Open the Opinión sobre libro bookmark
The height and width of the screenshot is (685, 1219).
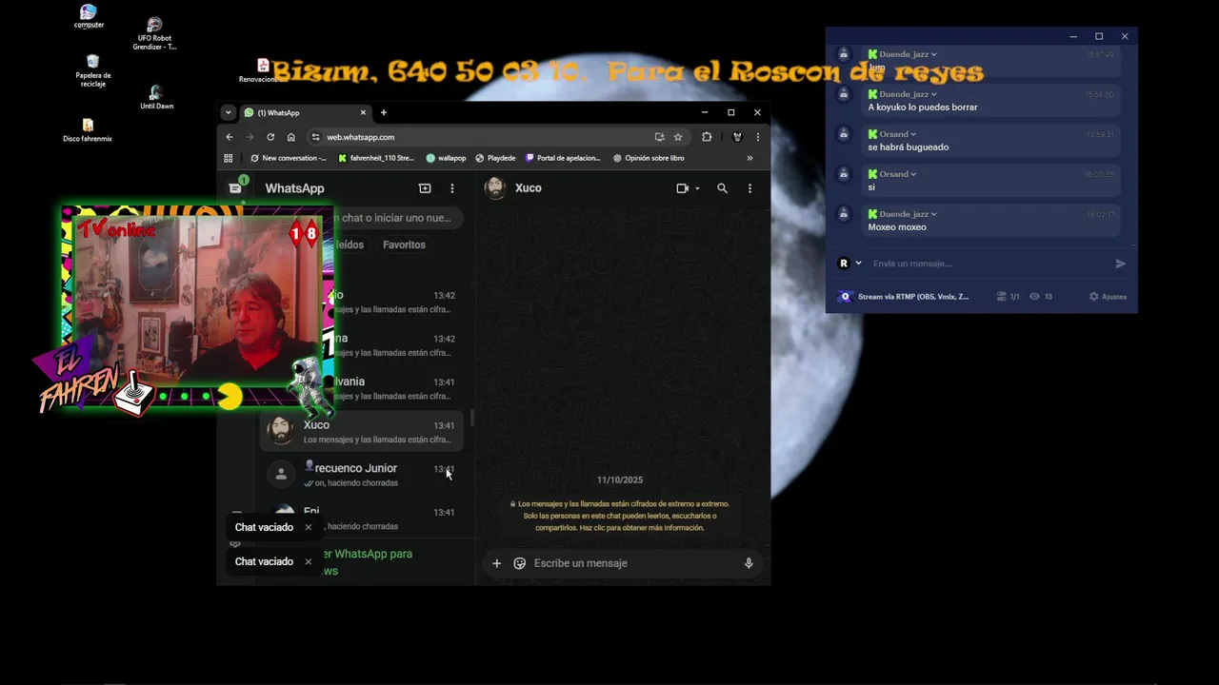649,158
